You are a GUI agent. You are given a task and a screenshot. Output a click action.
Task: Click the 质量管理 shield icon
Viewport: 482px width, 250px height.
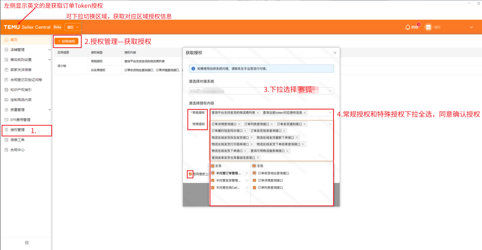[x=6, y=110]
